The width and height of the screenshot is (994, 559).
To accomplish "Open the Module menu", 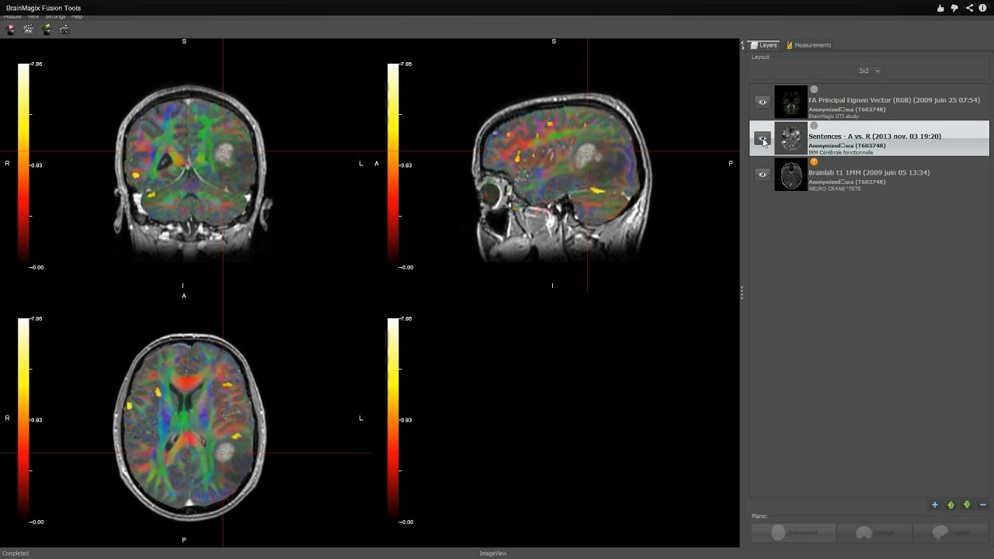I will click(12, 16).
